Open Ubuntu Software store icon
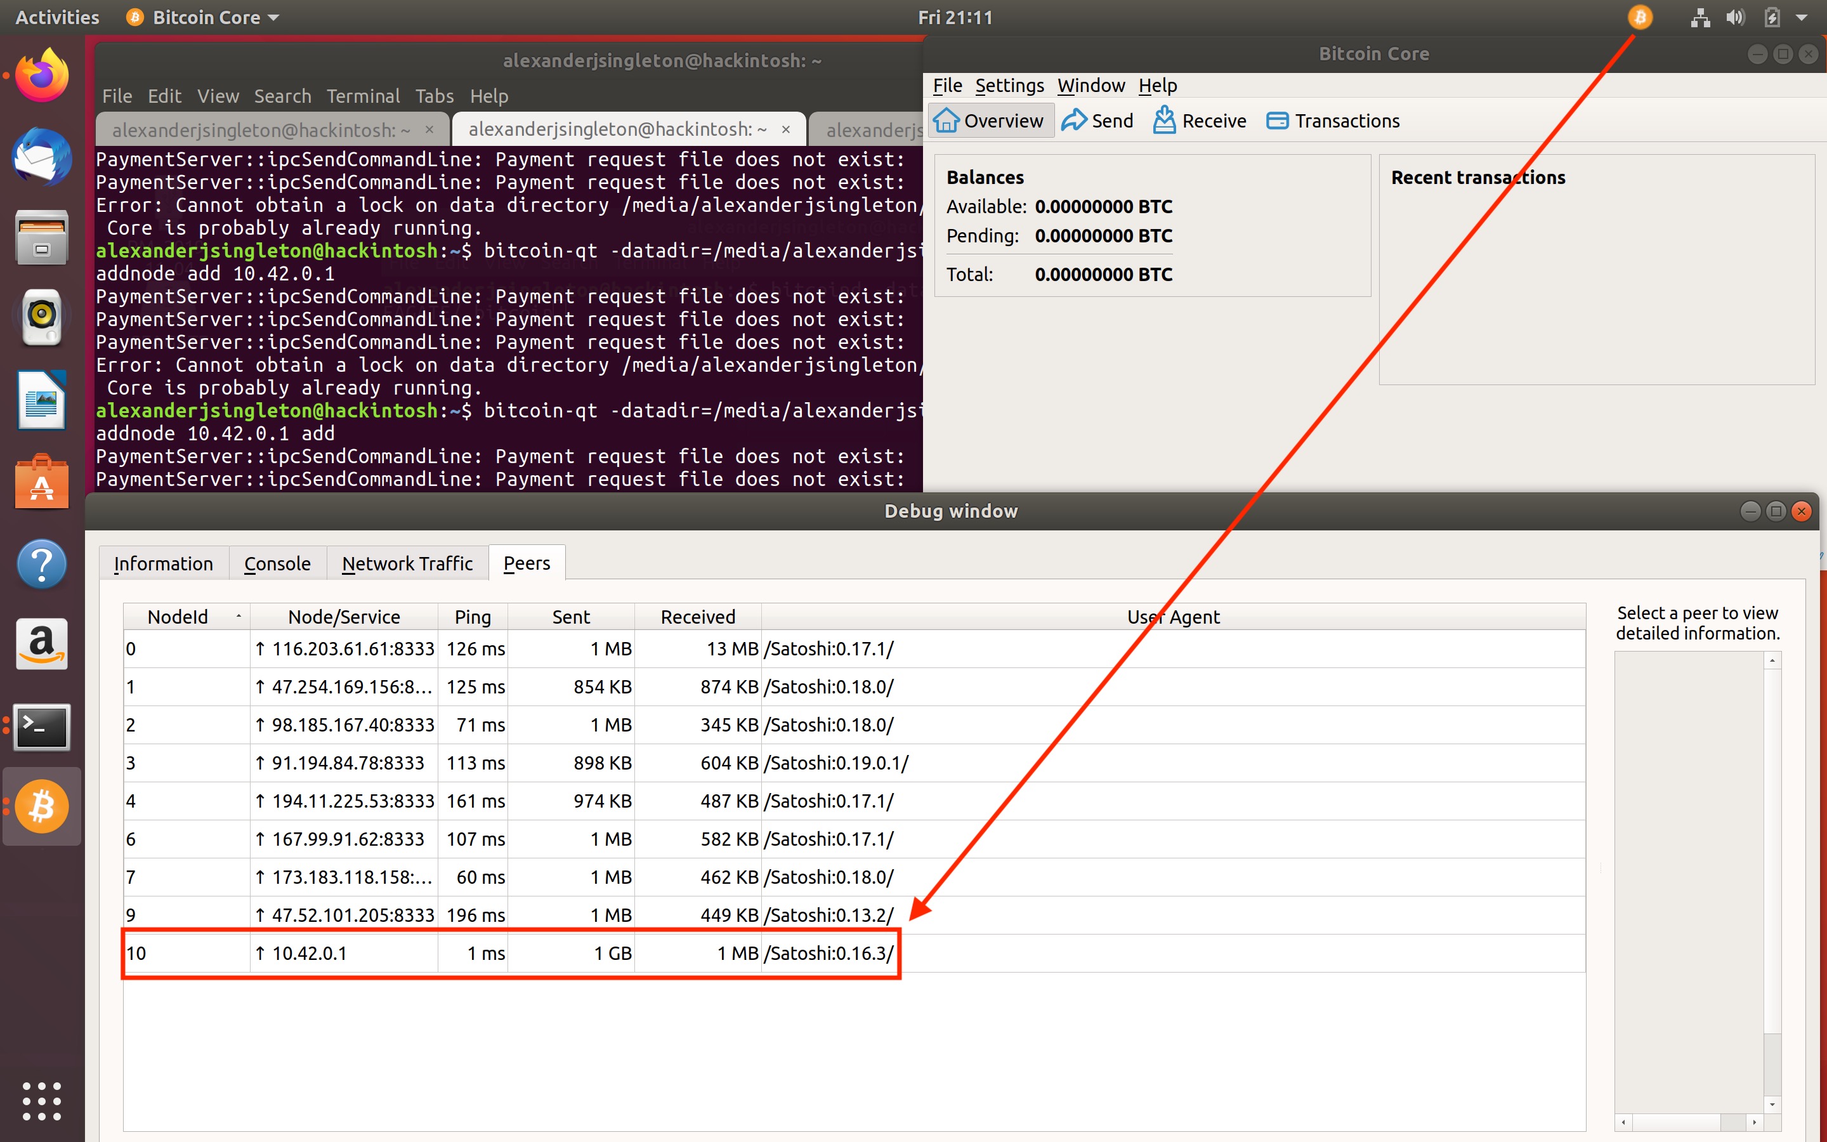This screenshot has width=1827, height=1142. (43, 482)
